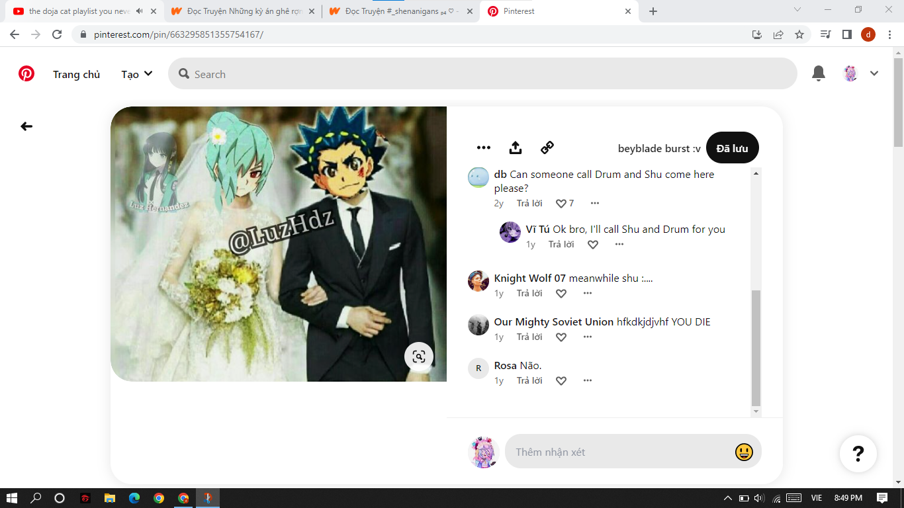Screen dimensions: 904x508
Task: Open the tab search chevron
Action: coord(797,9)
